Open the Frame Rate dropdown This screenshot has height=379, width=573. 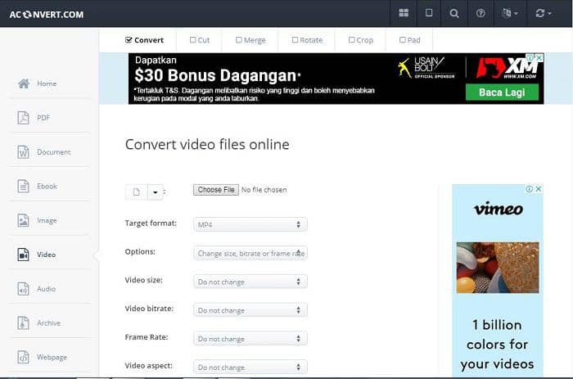point(250,339)
